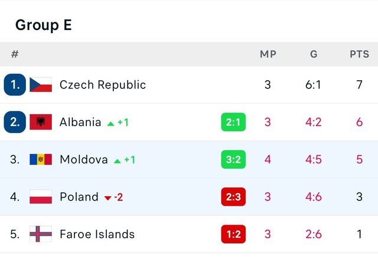Screen dimensions: 378x257
Task: Click the Poland flag icon
Action: click(x=41, y=197)
